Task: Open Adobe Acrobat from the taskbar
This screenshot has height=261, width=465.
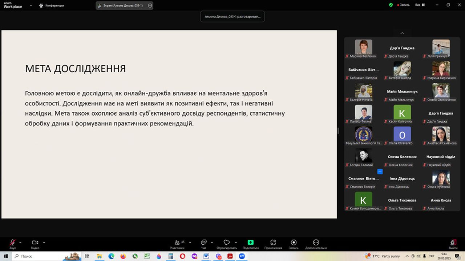Action: [x=230, y=256]
